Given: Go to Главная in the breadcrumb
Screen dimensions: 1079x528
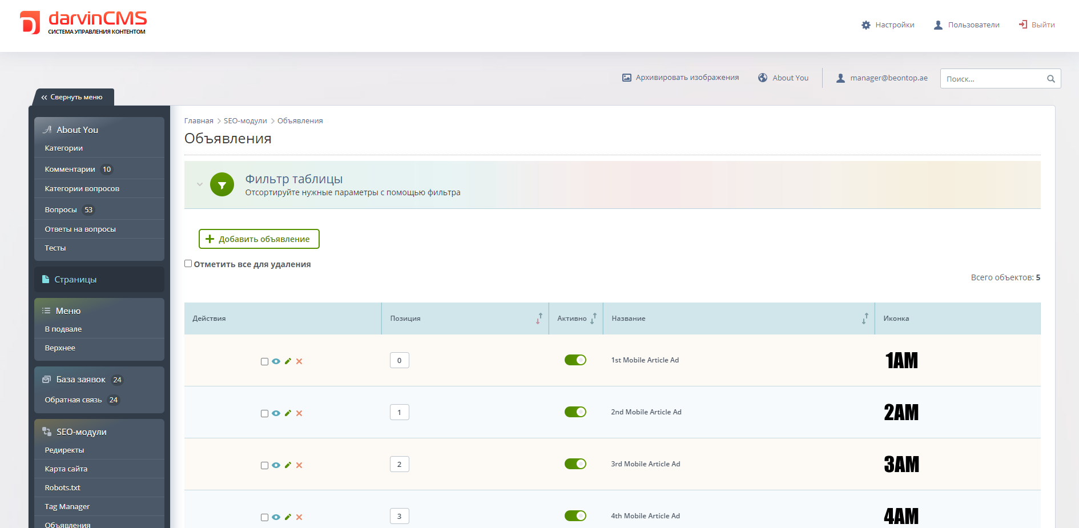Looking at the screenshot, I should pyautogui.click(x=199, y=121).
